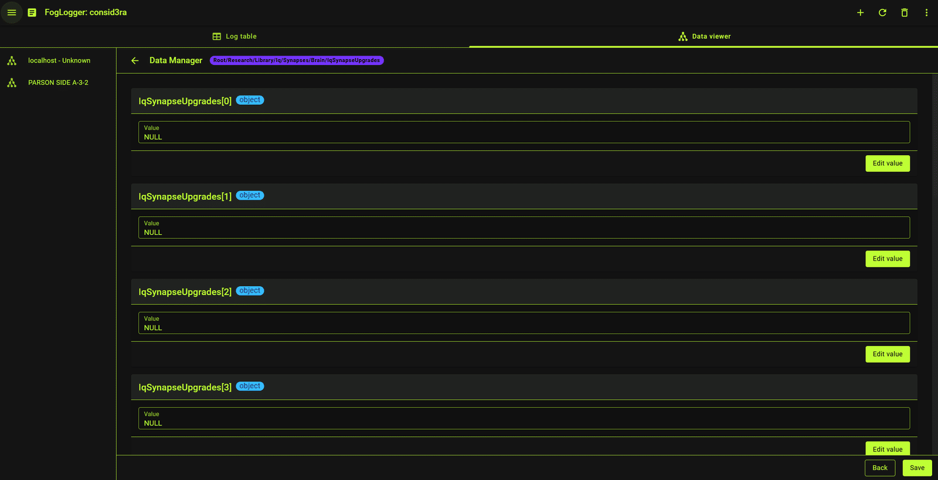Edit value of IqSynapseUpgrades[3]
The width and height of the screenshot is (938, 480).
(888, 448)
